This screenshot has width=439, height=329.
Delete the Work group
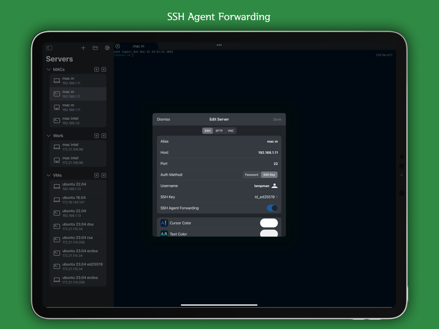[104, 136]
